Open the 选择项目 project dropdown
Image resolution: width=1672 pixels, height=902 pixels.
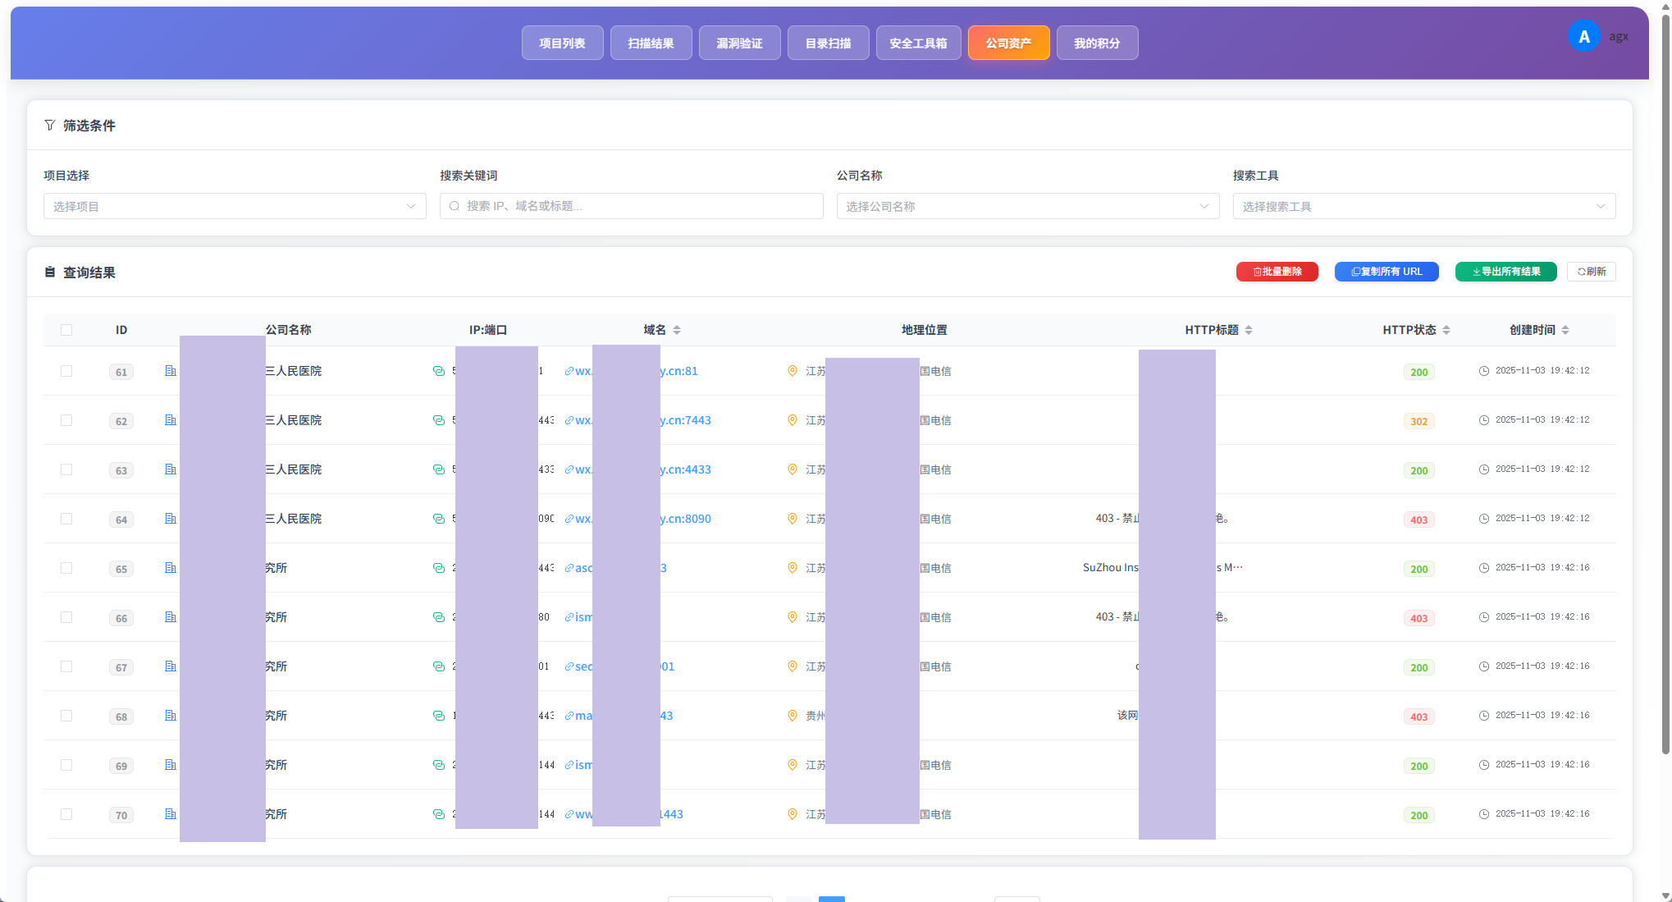click(x=235, y=206)
